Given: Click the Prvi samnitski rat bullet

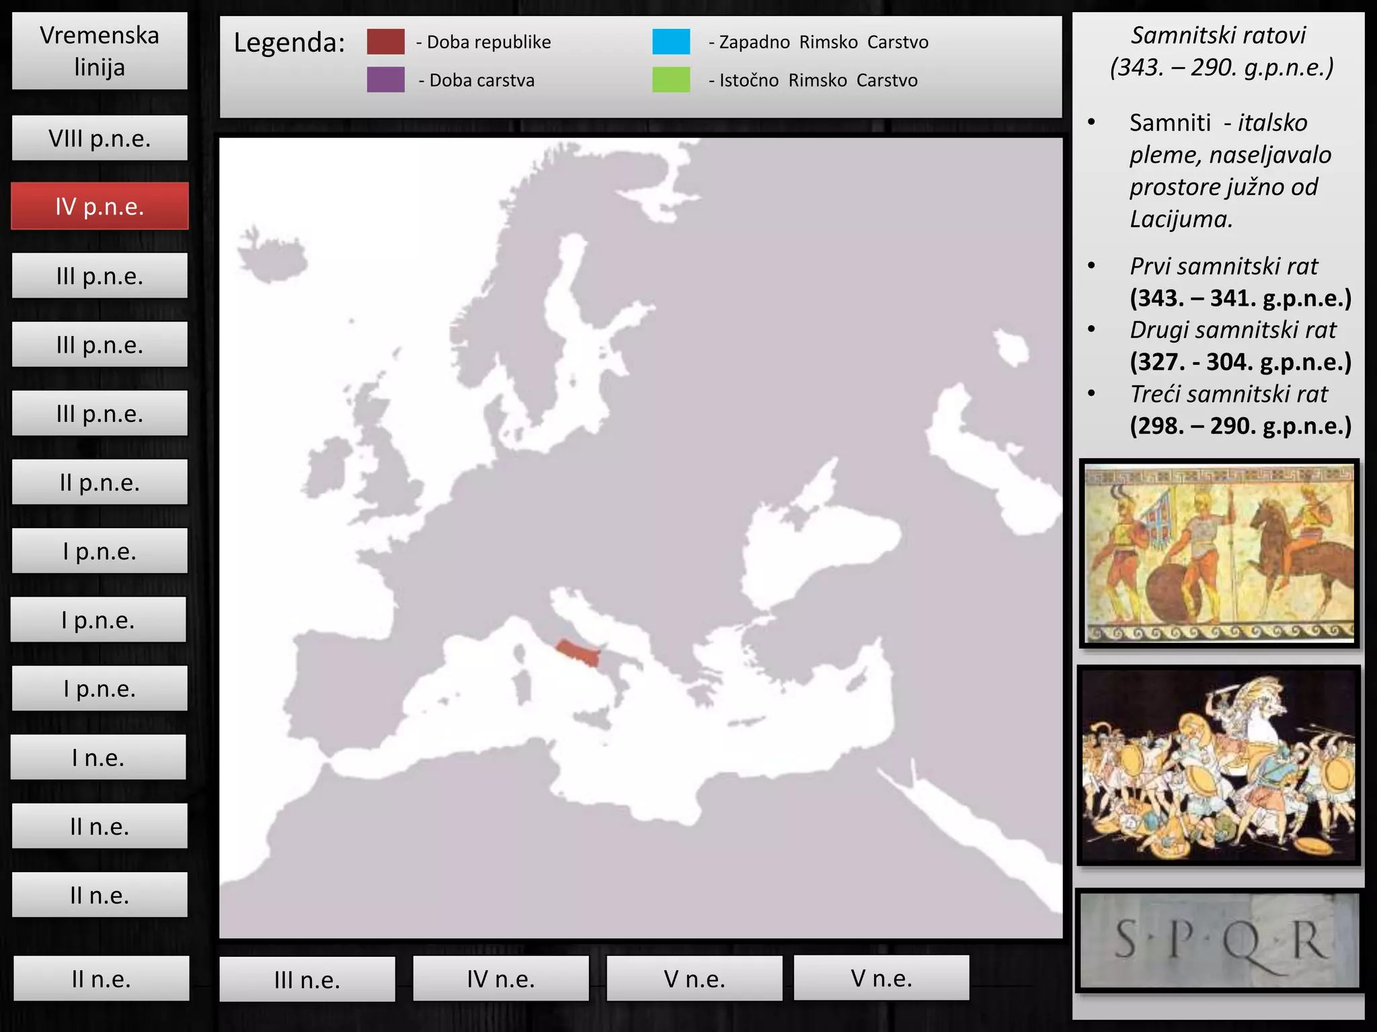Looking at the screenshot, I should (1224, 267).
